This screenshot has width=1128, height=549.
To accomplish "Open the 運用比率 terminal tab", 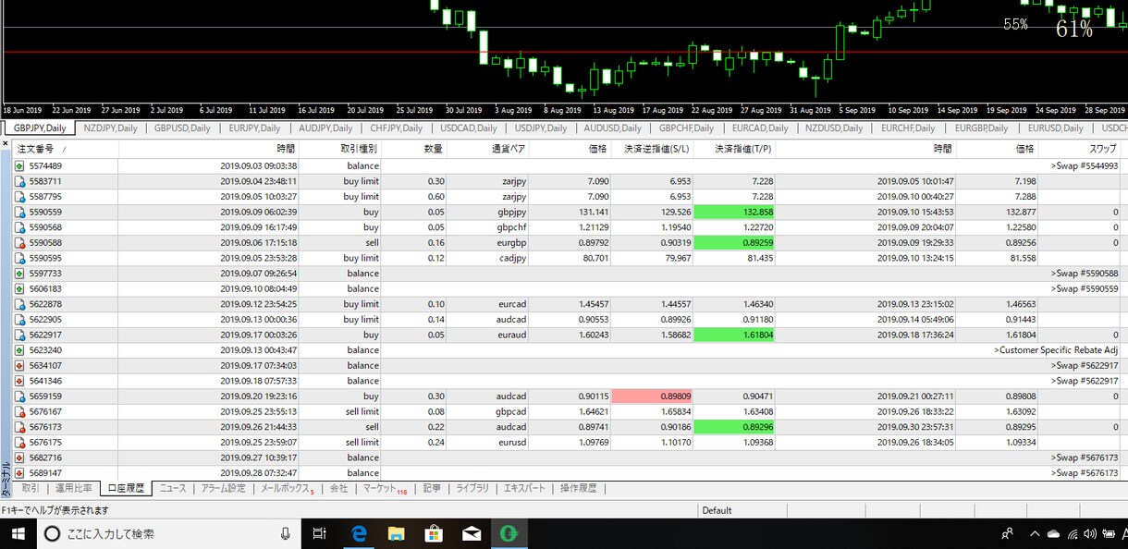I will 73,488.
